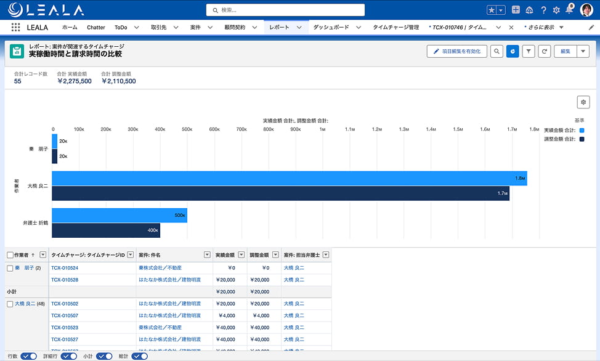
Task: Click the notifications bell icon
Action: click(x=569, y=10)
